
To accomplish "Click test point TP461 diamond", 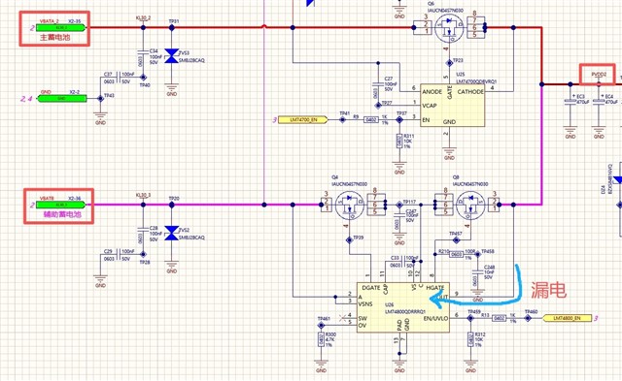I will pyautogui.click(x=321, y=325).
